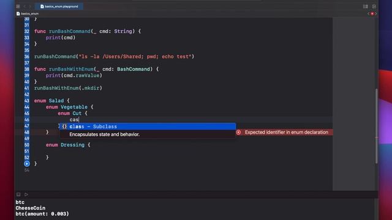The image size is (392, 220).
Task: Go back with the left navigation arrow
Action: (24, 7)
